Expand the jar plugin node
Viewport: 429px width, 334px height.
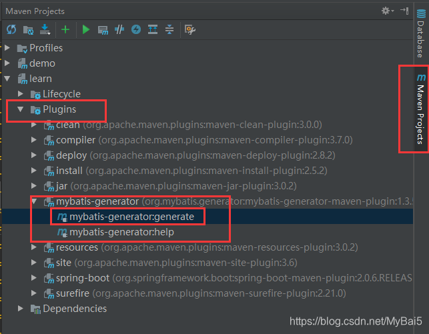34,186
